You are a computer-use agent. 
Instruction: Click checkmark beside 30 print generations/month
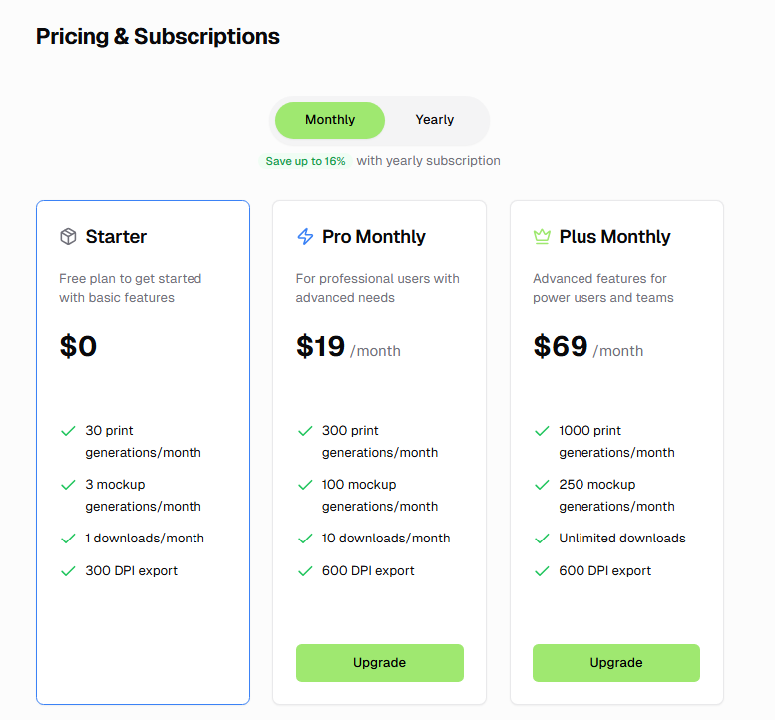68,431
